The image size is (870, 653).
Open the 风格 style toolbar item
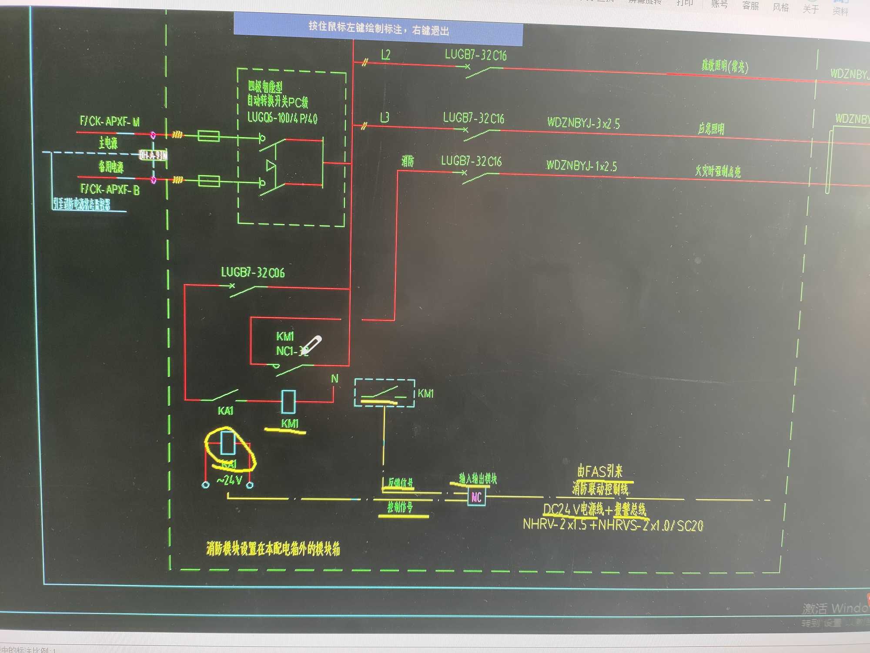coord(781,7)
